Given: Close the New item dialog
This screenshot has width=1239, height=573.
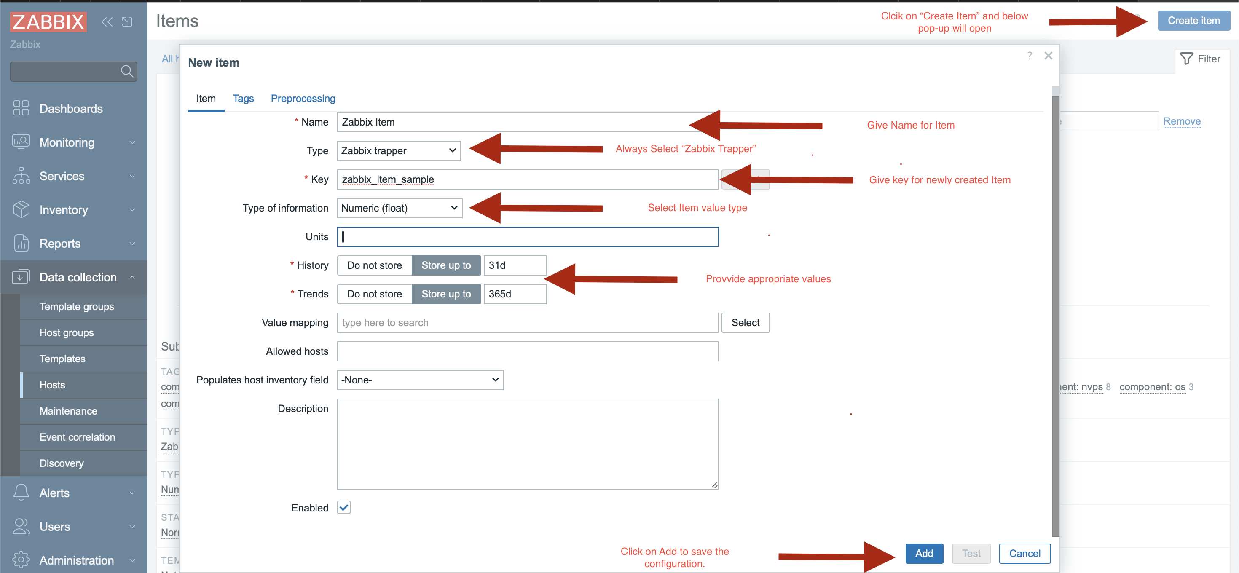Looking at the screenshot, I should click(x=1049, y=56).
